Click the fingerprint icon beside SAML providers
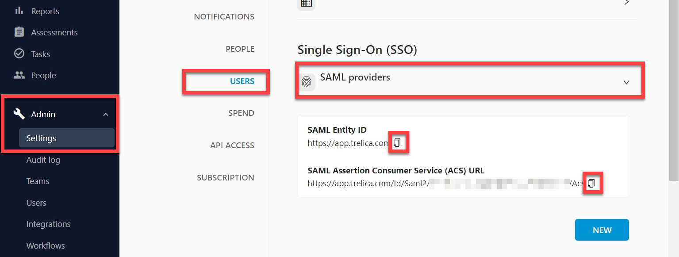Screen dimensions: 679x257 click(x=307, y=82)
